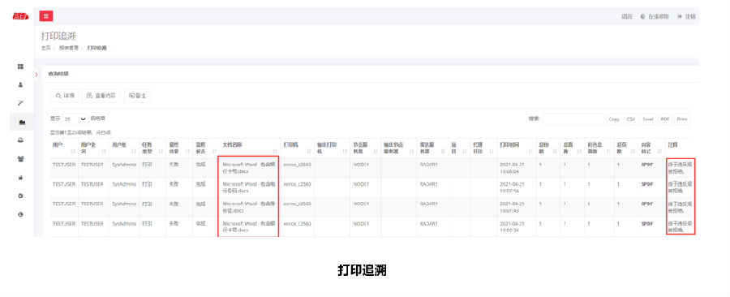Expand sidebar with the red chevron arrow
730x297 pixels.
coord(36,75)
